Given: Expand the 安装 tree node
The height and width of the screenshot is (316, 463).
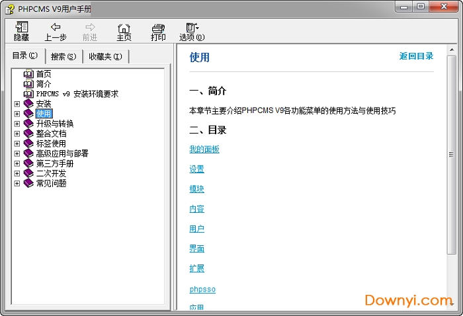Looking at the screenshot, I should tap(17, 104).
